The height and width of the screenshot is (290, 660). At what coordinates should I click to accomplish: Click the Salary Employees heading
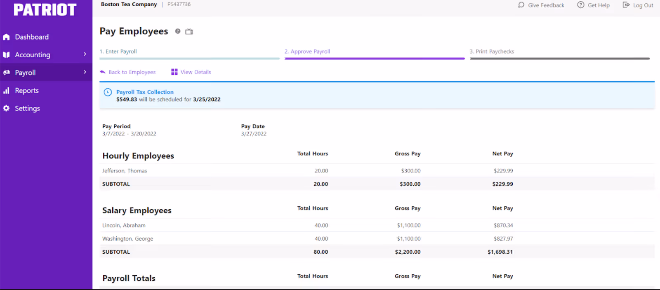(x=137, y=210)
